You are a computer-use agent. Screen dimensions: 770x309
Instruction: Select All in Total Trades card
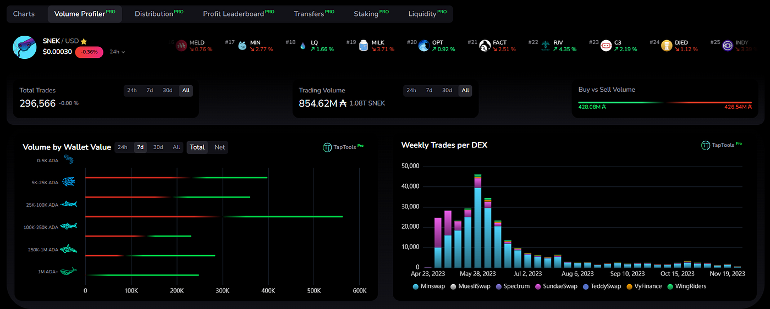coord(186,91)
